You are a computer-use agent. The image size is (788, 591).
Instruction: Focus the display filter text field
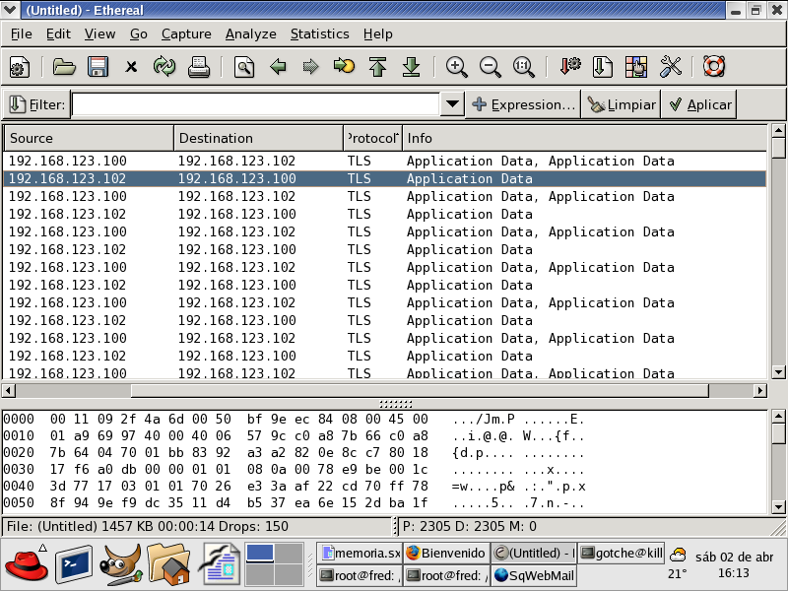pos(256,104)
